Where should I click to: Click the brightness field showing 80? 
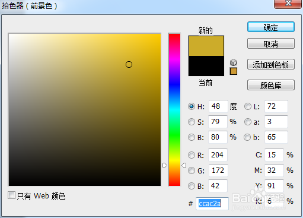218,137
